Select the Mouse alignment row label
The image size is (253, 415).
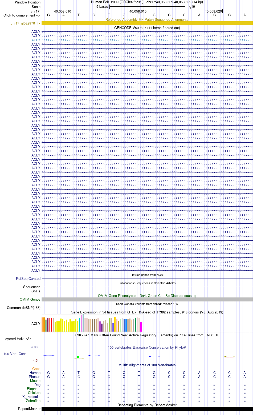[35, 381]
